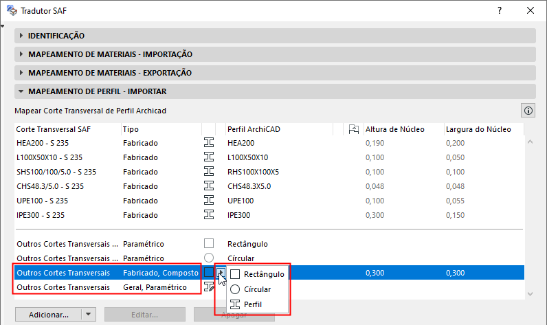Choose Perfil from the popup menu
The height and width of the screenshot is (325, 547).
(258, 304)
